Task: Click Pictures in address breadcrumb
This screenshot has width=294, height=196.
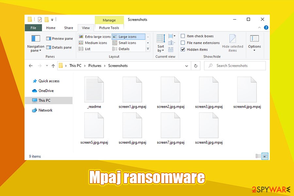Action: pos(95,66)
